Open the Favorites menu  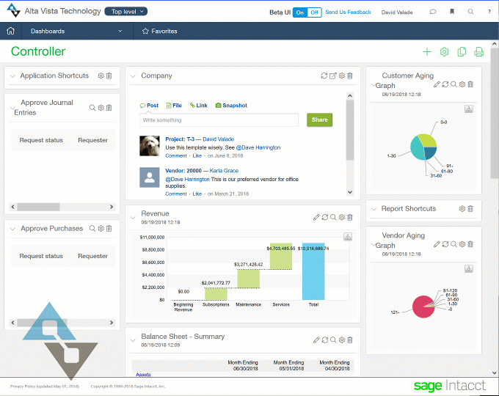160,32
